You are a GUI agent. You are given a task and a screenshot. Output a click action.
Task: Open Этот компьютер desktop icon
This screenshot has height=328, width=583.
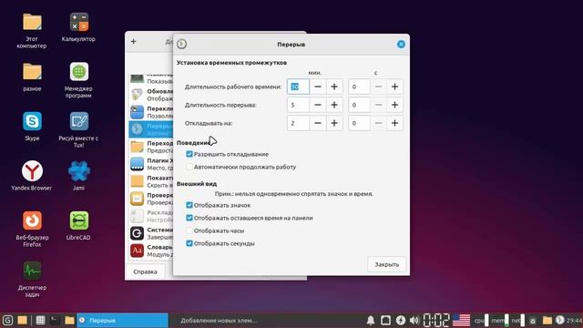tap(32, 30)
